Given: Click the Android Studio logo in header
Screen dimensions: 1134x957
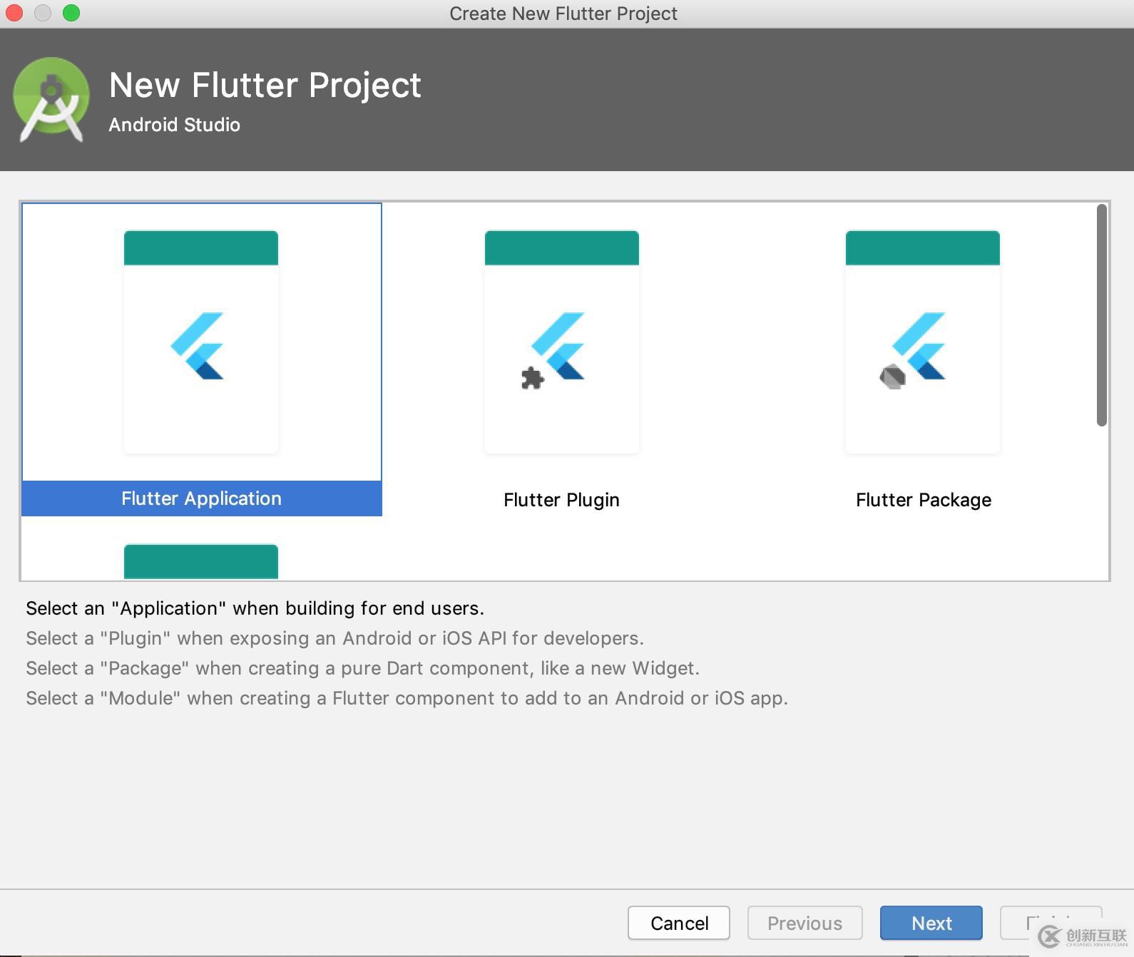Looking at the screenshot, I should pos(51,99).
